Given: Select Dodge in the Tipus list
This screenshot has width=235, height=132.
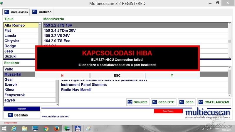Looking at the screenshot, I should 19,46.
